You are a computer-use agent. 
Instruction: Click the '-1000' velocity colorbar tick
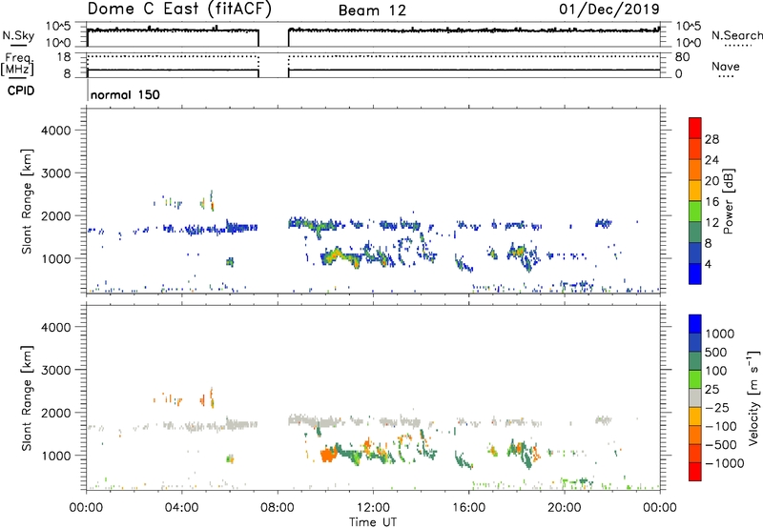coord(725,463)
